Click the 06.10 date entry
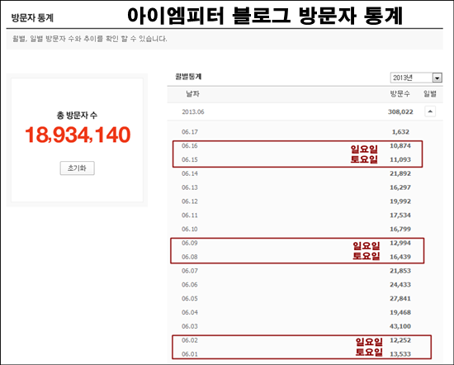Screen dimensions: 454x365 [190, 229]
